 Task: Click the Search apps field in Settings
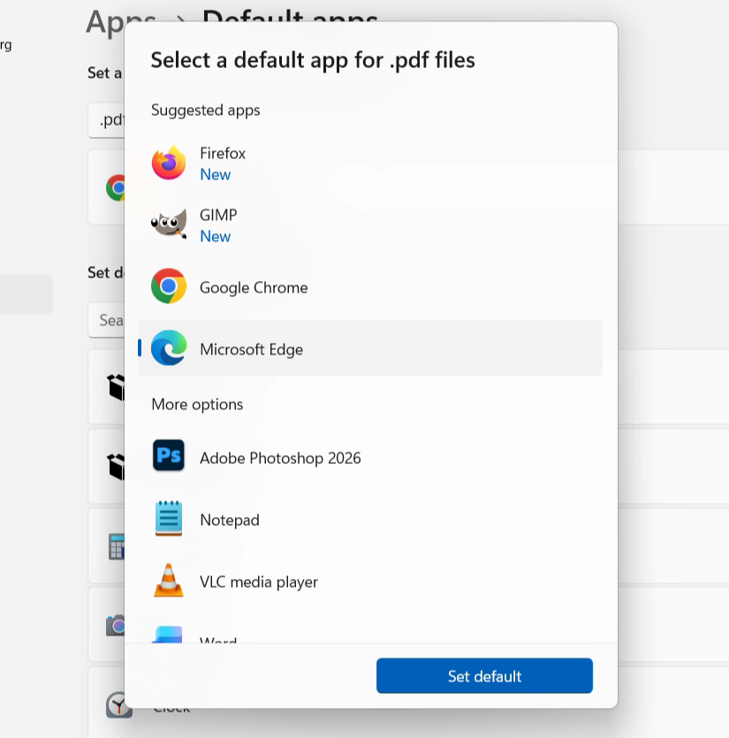[x=106, y=320]
